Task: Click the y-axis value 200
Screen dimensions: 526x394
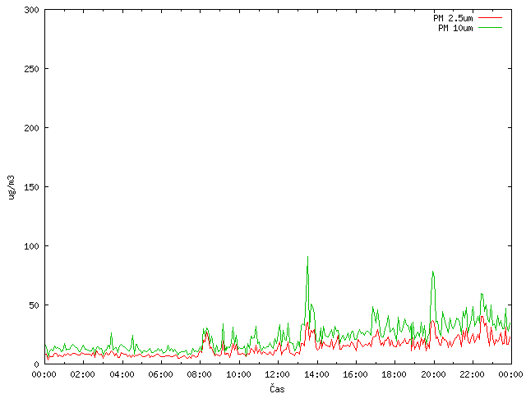Action: (x=31, y=128)
